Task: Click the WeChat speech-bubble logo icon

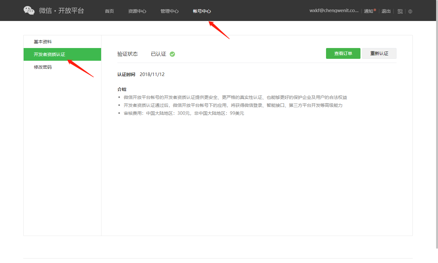Action: click(x=29, y=10)
